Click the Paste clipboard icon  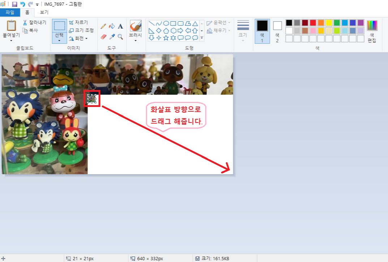pyautogui.click(x=11, y=25)
